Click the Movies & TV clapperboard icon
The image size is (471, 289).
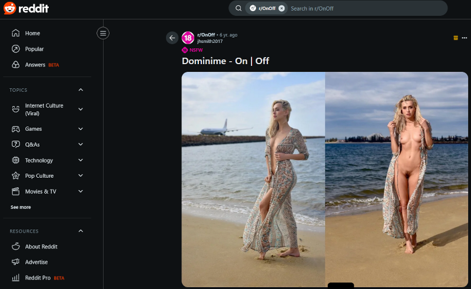(16, 191)
